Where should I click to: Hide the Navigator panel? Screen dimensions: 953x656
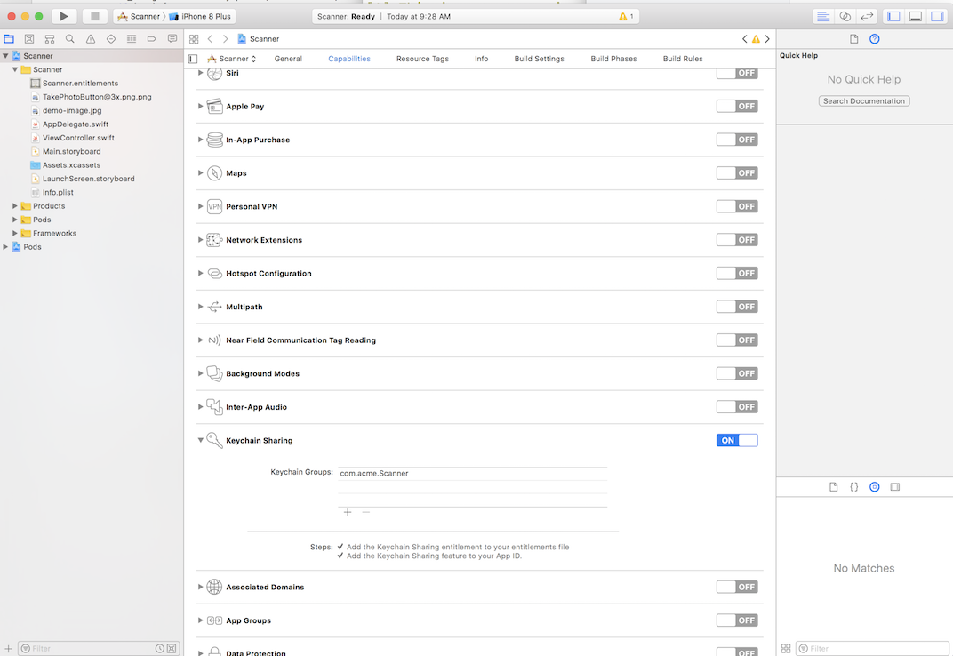[893, 16]
